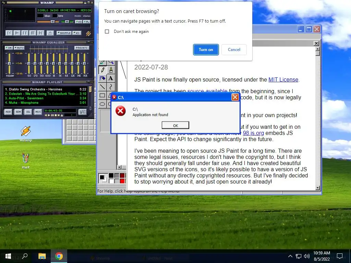Select Diablo Swing Orchestra - Heroines track
This screenshot has width=351, height=263.
[46, 89]
